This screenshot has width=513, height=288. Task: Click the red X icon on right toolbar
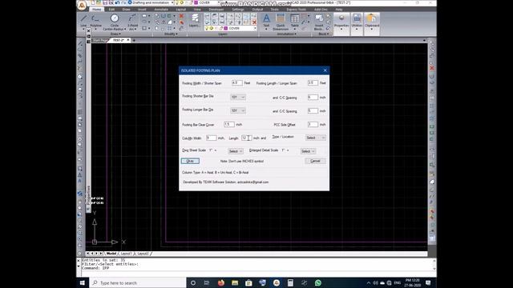pos(432,68)
